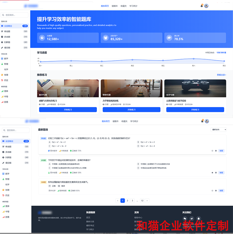Star the quadratic function question as favorite
The height and width of the screenshot is (234, 233).
pyautogui.click(x=212, y=151)
